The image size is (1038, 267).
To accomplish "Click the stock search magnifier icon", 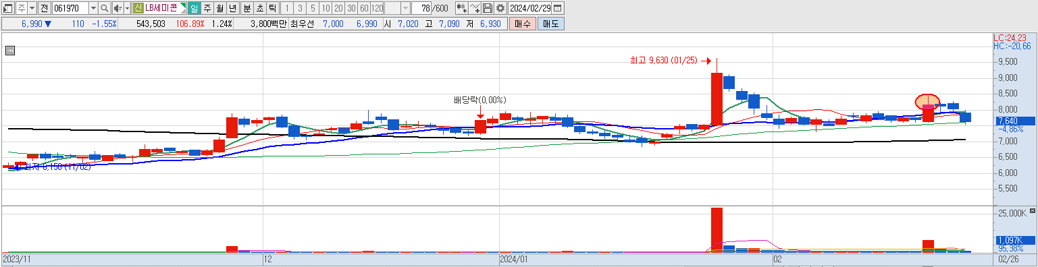I will (x=105, y=8).
